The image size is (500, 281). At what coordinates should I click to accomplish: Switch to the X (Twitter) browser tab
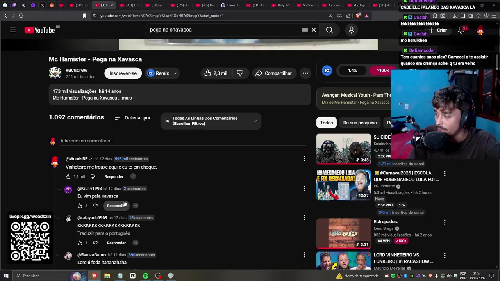coord(42,5)
